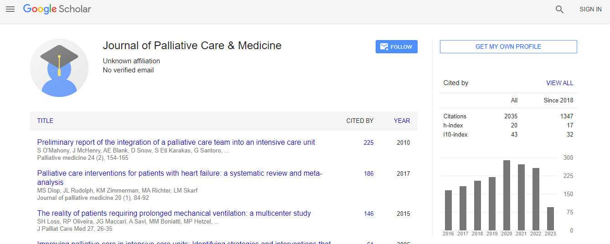Sort publications by Year column
The image size is (610, 244).
tap(402, 121)
